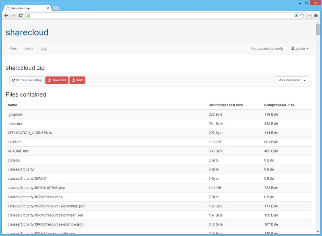The height and width of the screenshot is (236, 322).
Task: Click the sharecloud.zip page heading
Action: click(25, 68)
